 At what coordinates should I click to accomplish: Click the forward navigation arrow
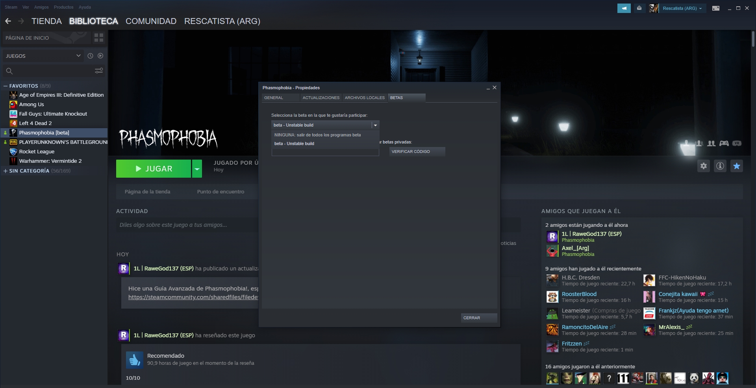[21, 21]
